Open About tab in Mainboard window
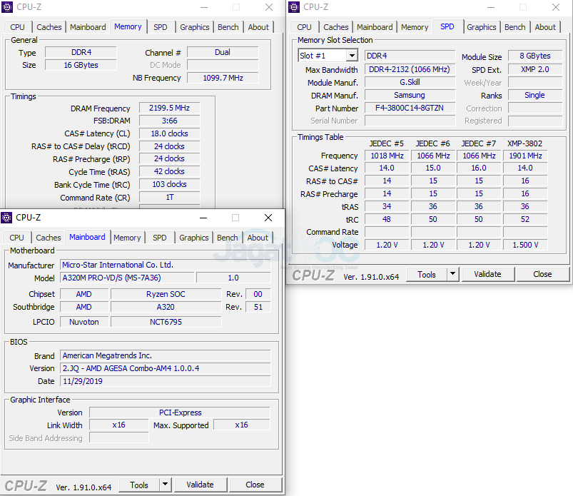573x496 pixels. 258,238
